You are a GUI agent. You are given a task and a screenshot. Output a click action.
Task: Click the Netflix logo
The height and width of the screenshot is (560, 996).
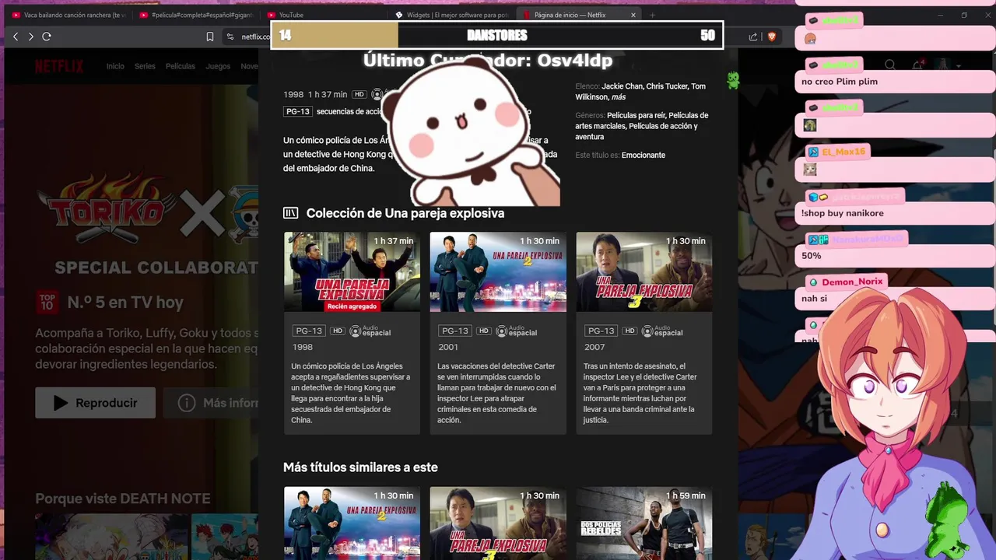click(x=59, y=66)
